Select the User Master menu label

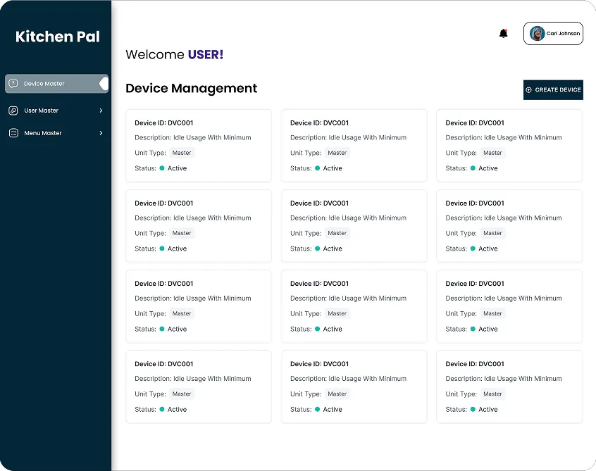[x=41, y=111]
